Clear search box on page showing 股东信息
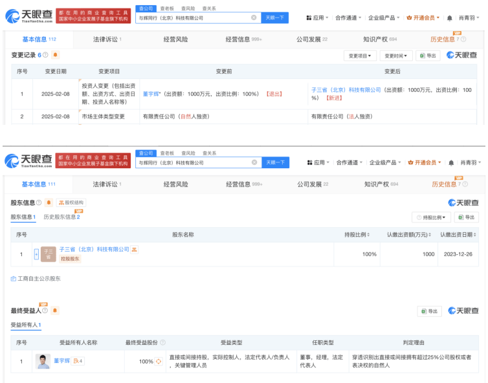The width and height of the screenshot is (488, 383). click(x=254, y=162)
